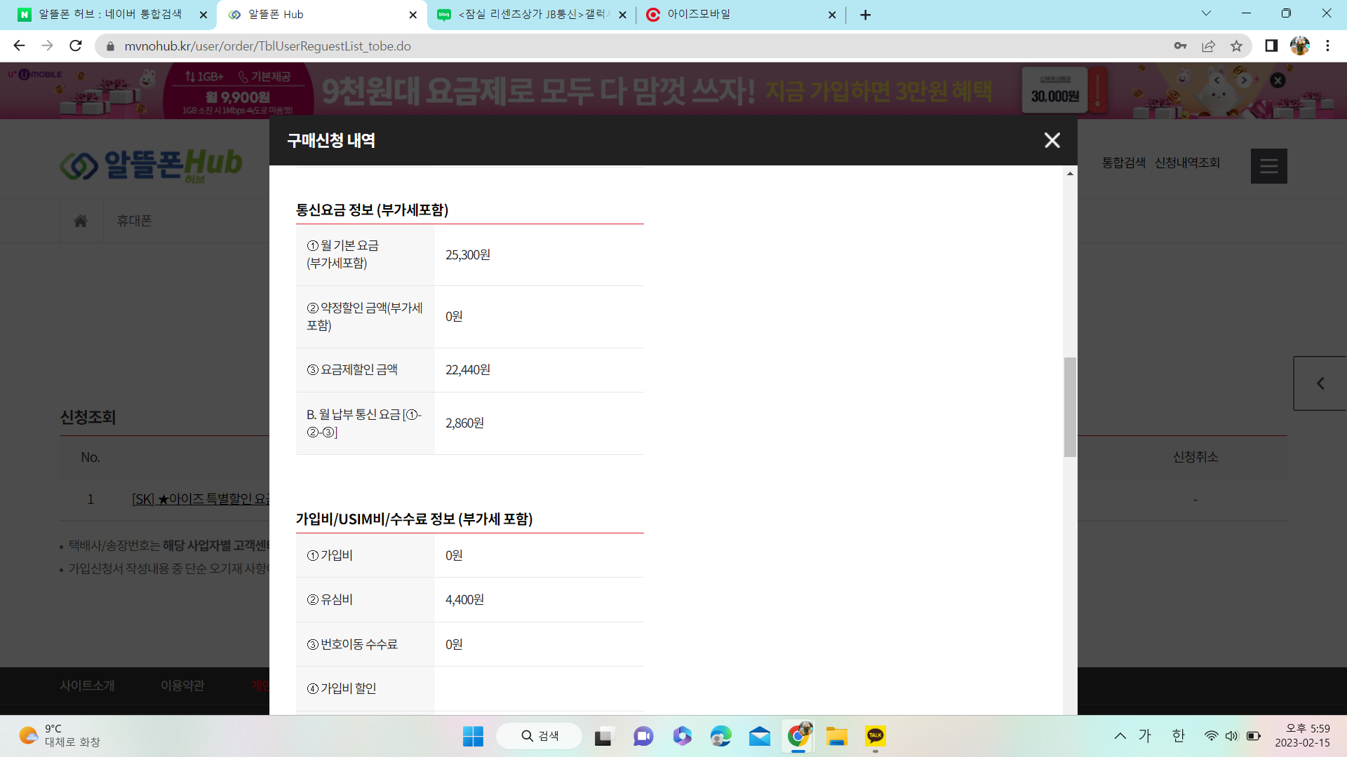Open the saved password key icon
The height and width of the screenshot is (757, 1347).
(1180, 46)
